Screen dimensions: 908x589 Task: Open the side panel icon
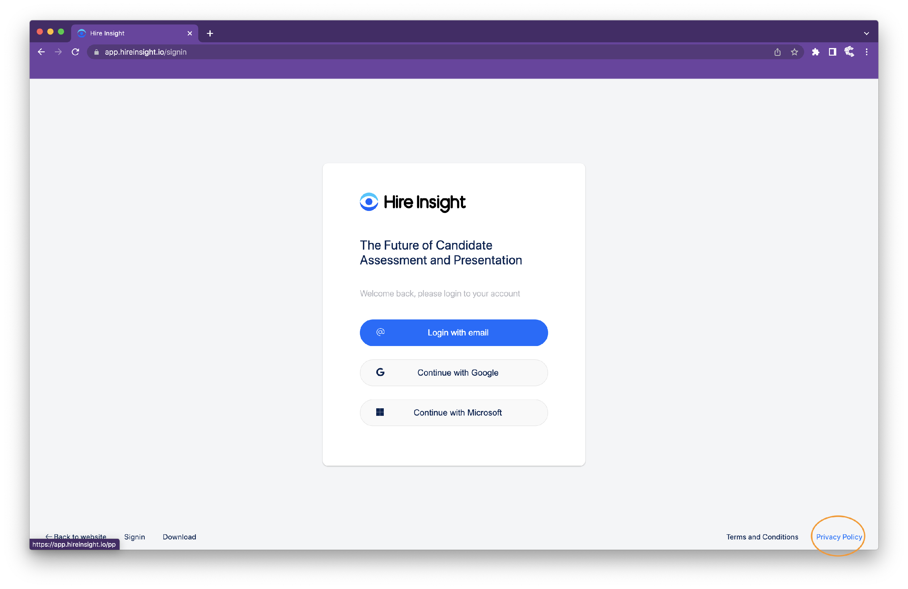(x=832, y=52)
